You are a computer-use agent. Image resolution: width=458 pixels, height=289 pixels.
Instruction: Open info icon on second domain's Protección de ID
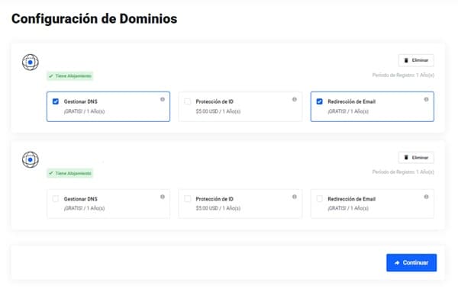[x=295, y=197]
